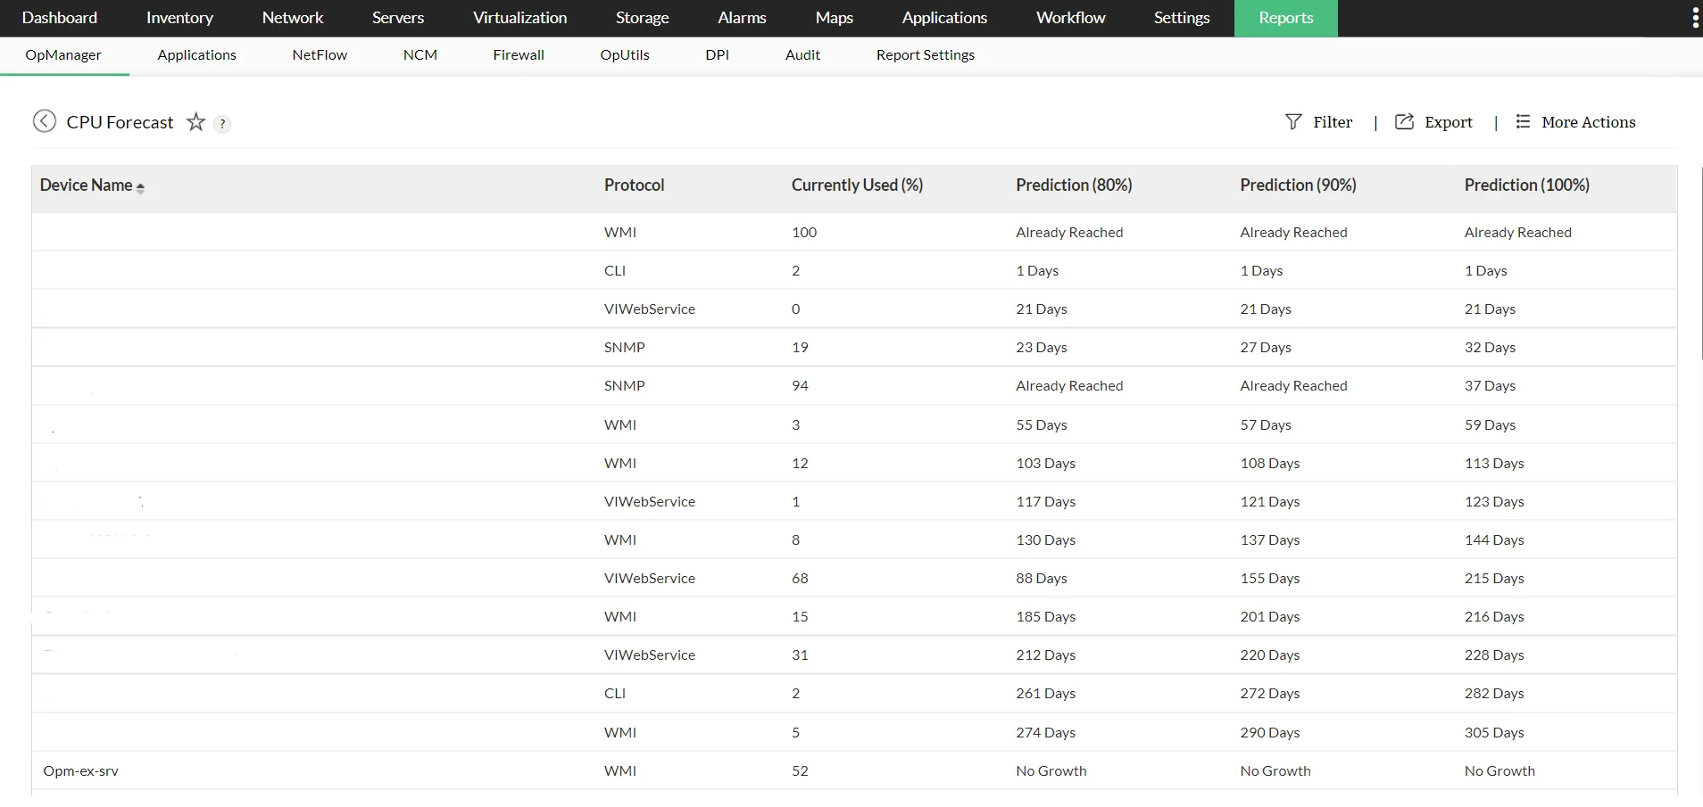The width and height of the screenshot is (1703, 807).
Task: Select the NCM tab
Action: pos(420,54)
